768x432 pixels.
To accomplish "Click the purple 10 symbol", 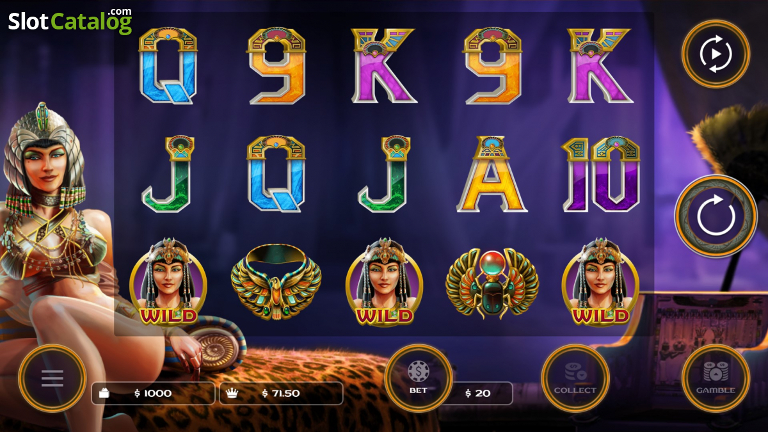I will pyautogui.click(x=601, y=174).
